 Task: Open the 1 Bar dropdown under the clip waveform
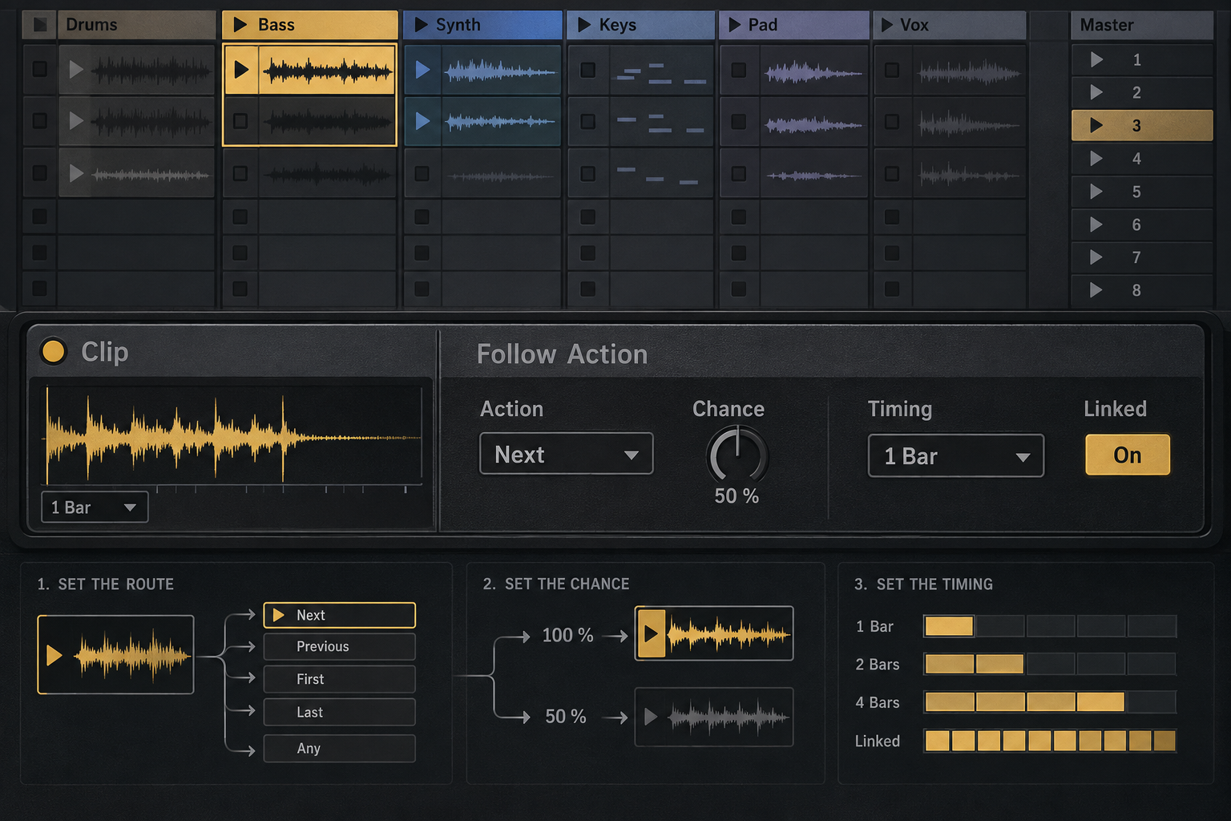95,507
